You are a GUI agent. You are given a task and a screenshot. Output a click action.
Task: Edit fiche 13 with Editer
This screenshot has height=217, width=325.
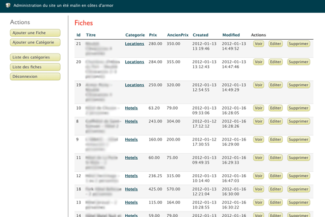click(276, 203)
